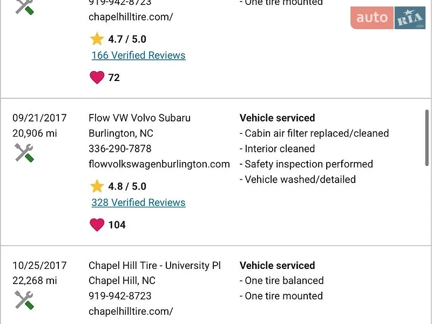Open the 328 Verified Reviews link

coord(139,202)
